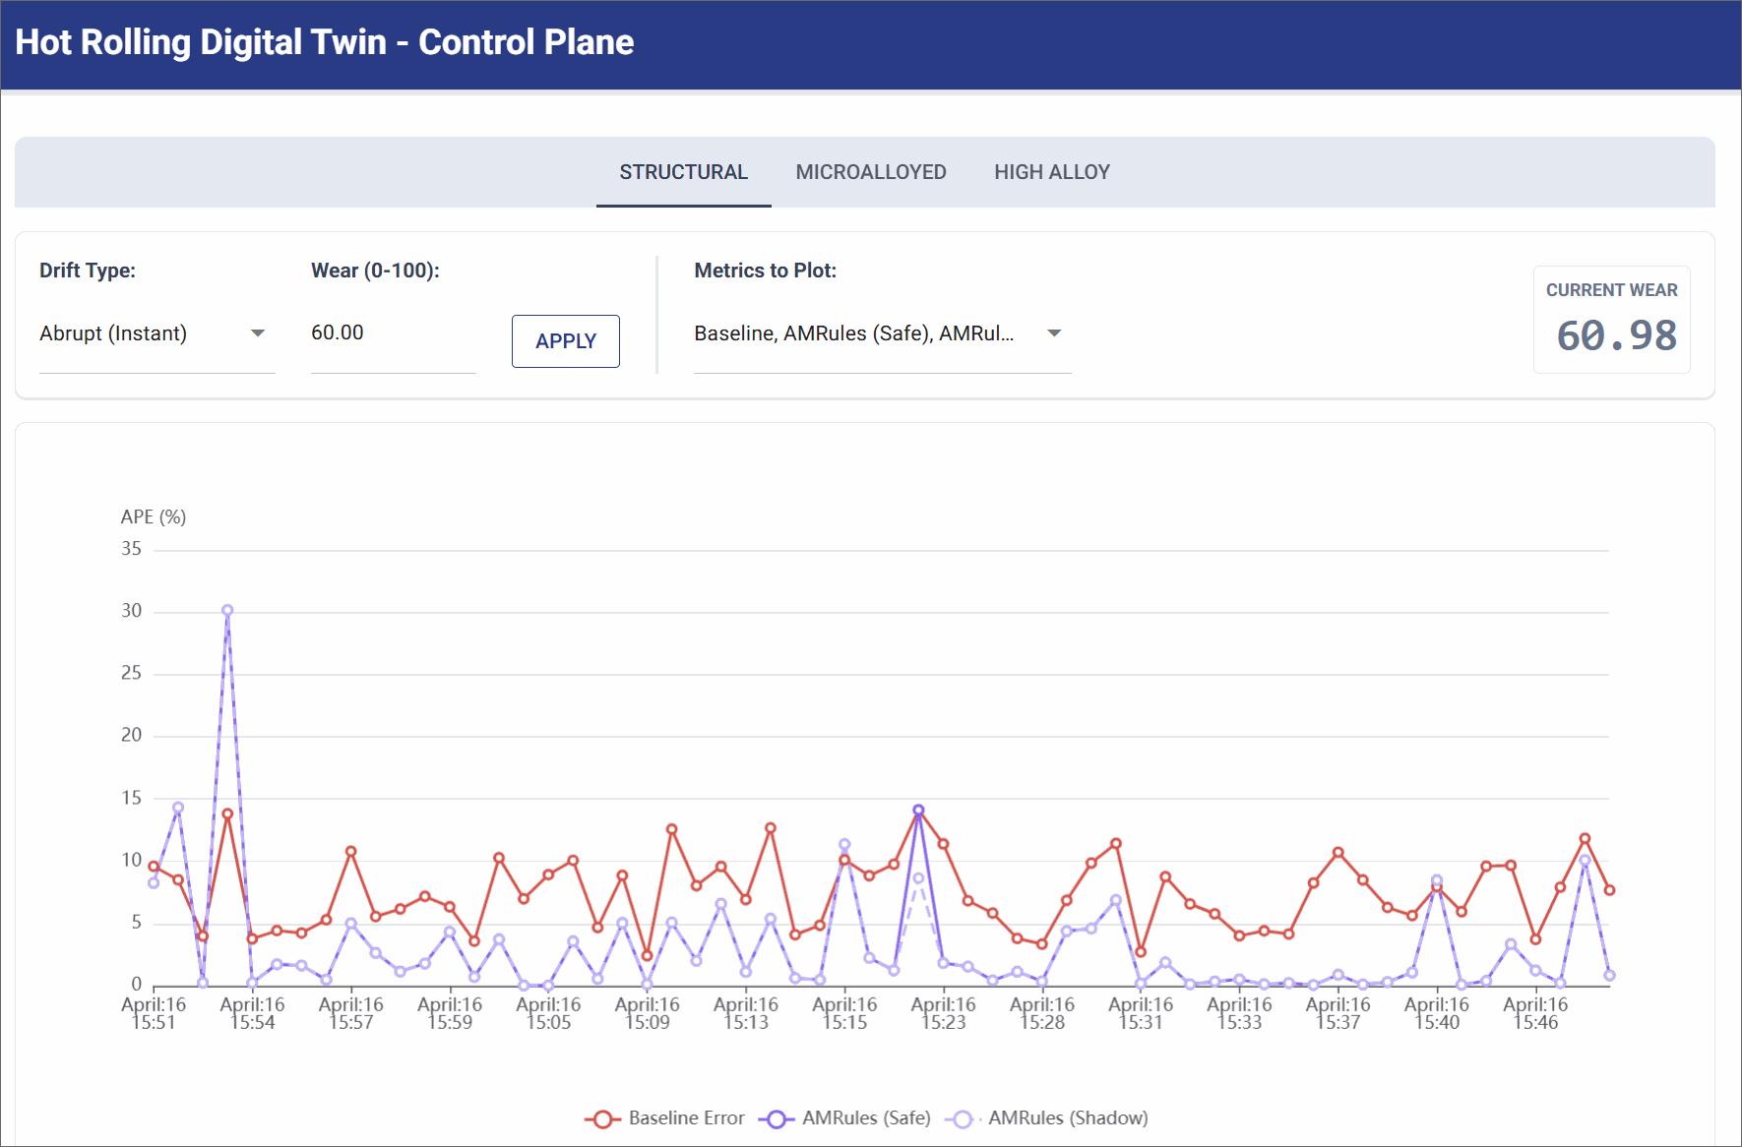This screenshot has height=1147, width=1742.
Task: Click the Wear value input field
Action: tap(392, 333)
